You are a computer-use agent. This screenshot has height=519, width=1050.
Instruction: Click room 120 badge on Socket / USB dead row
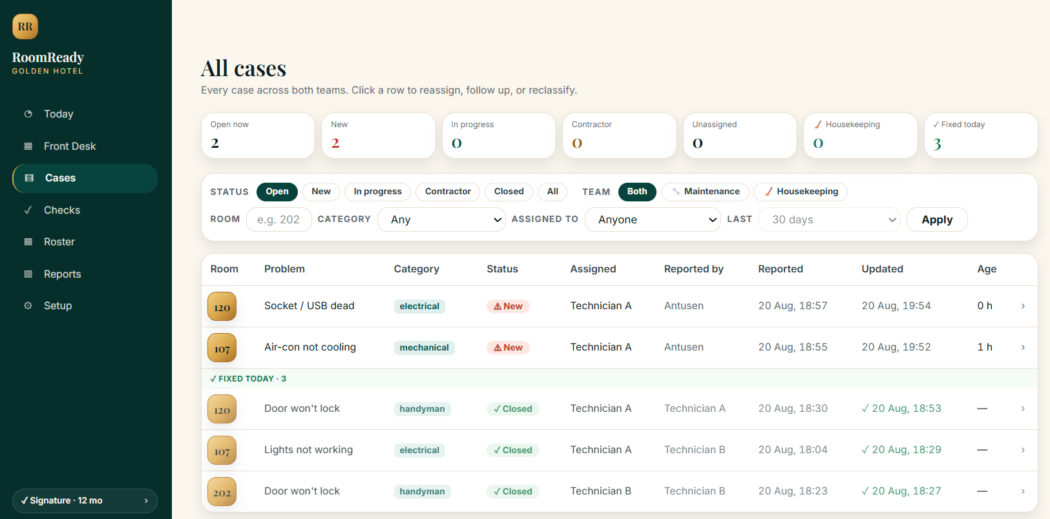[222, 307]
